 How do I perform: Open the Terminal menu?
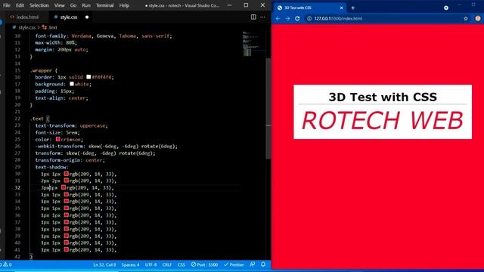(x=104, y=5)
